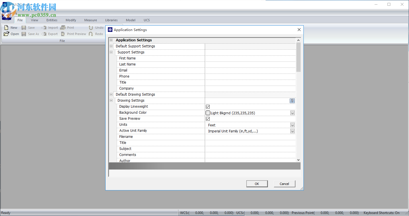409x216 pixels.
Task: Click the Phone value field
Action: pyautogui.click(x=250, y=76)
